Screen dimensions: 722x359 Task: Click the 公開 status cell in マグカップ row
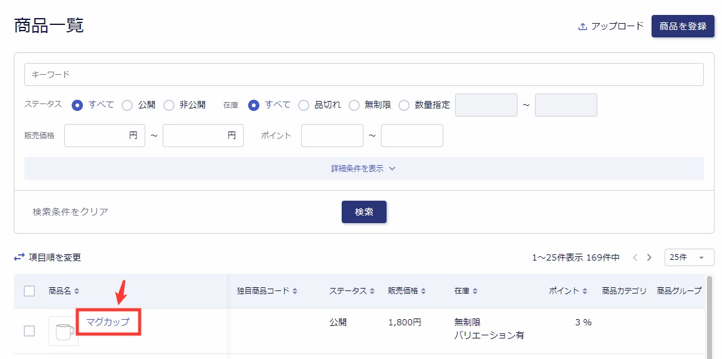(x=338, y=322)
